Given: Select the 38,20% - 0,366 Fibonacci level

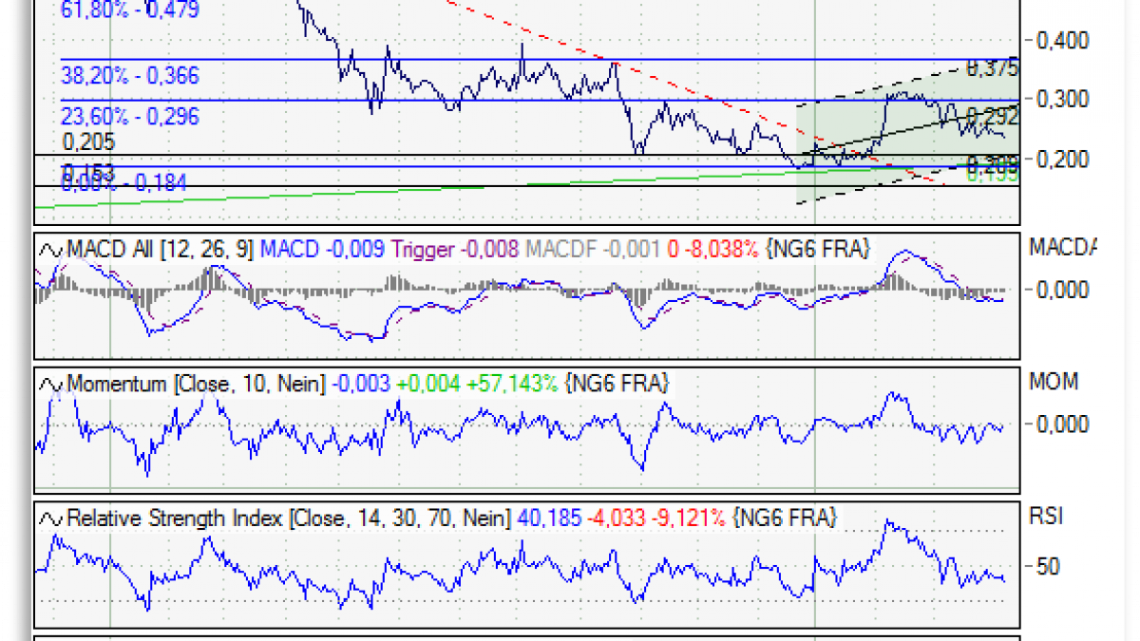Looking at the screenshot, I should (130, 76).
